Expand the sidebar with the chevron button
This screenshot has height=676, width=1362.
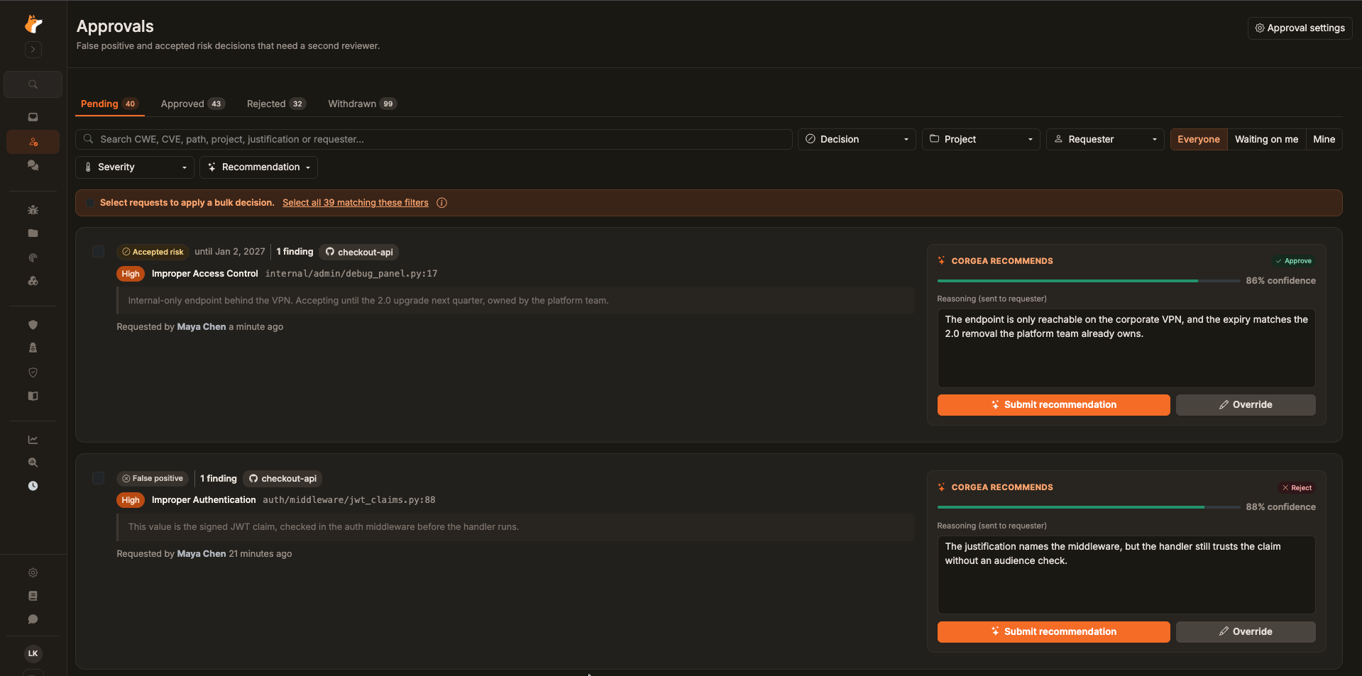coord(33,50)
